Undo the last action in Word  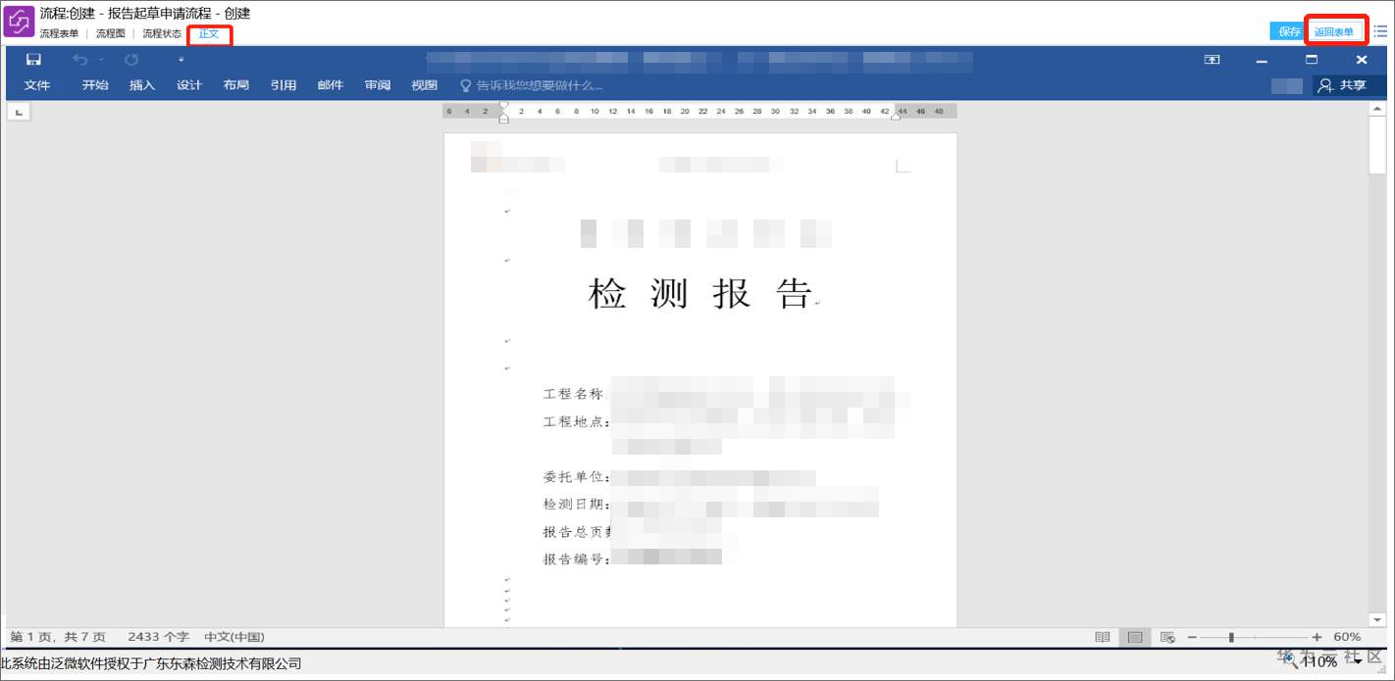click(80, 60)
